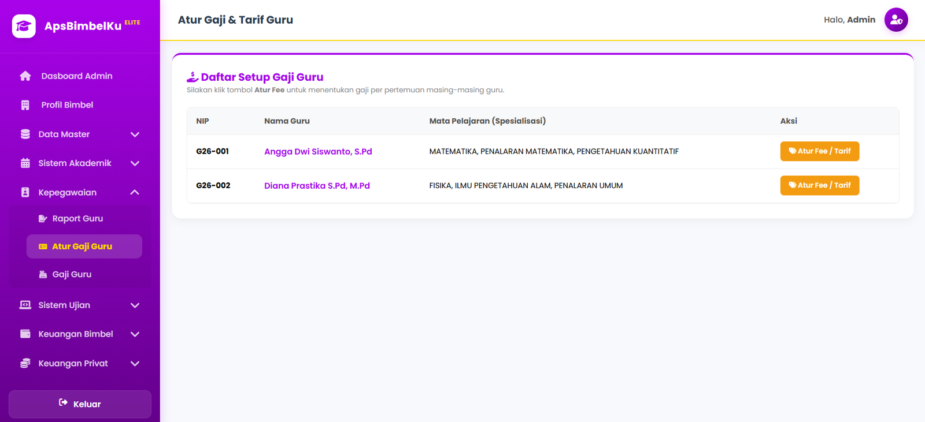
Task: Expand the Keuangan Bimbel chevron
Action: point(135,334)
